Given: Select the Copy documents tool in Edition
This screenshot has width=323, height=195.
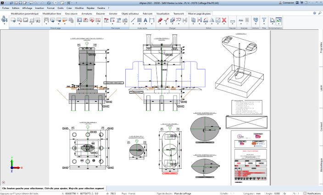Looking at the screenshot, I should [193, 20].
